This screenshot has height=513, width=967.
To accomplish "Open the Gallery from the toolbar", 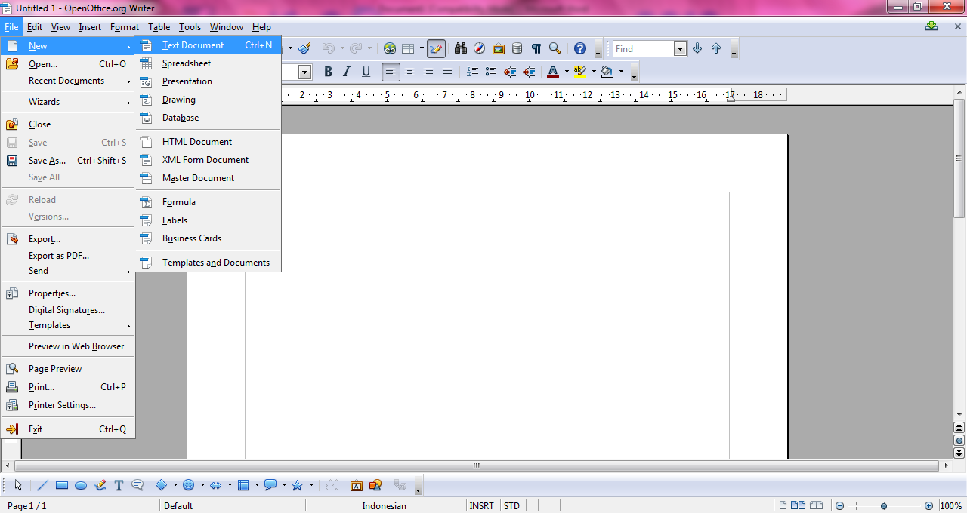I will coord(498,48).
